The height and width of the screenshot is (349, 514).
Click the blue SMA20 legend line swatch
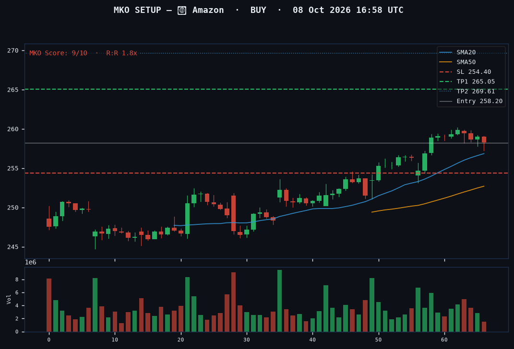pos(445,52)
